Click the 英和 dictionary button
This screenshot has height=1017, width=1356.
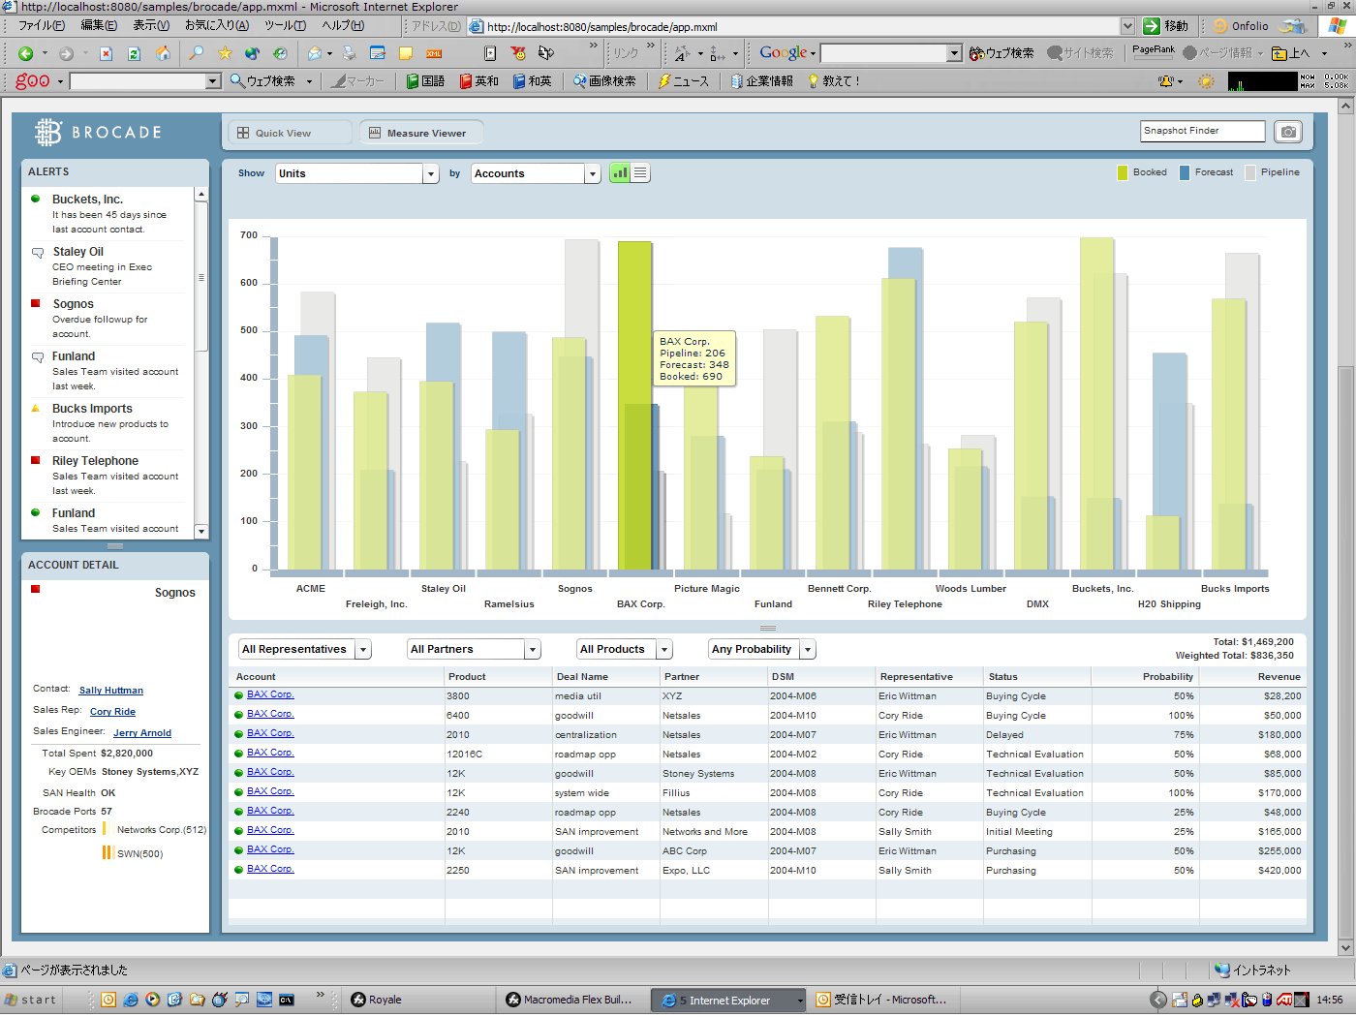point(479,81)
